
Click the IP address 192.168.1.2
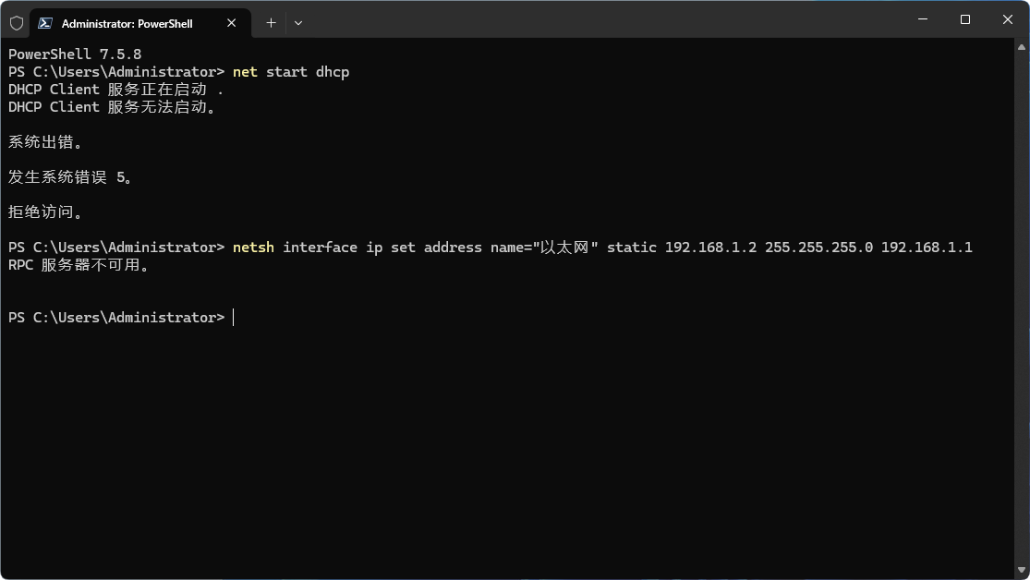710,248
